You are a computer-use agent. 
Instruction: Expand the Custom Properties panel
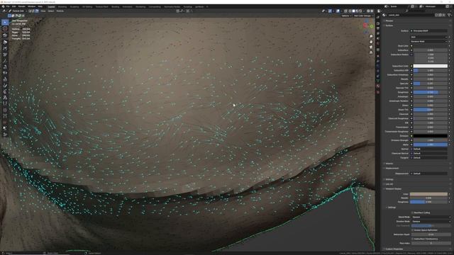(394, 249)
